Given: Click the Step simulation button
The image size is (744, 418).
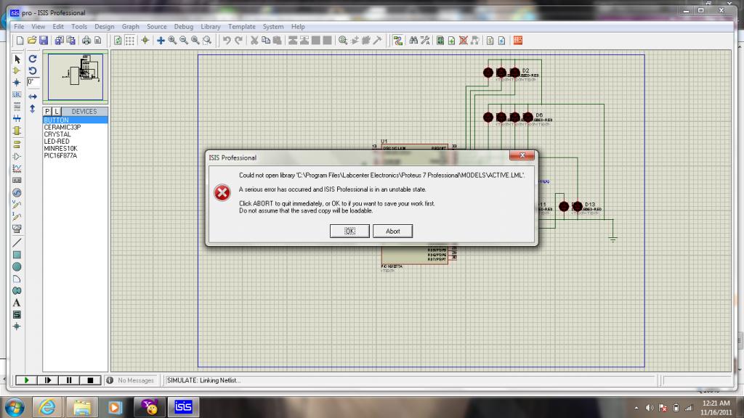Looking at the screenshot, I should 48,380.
